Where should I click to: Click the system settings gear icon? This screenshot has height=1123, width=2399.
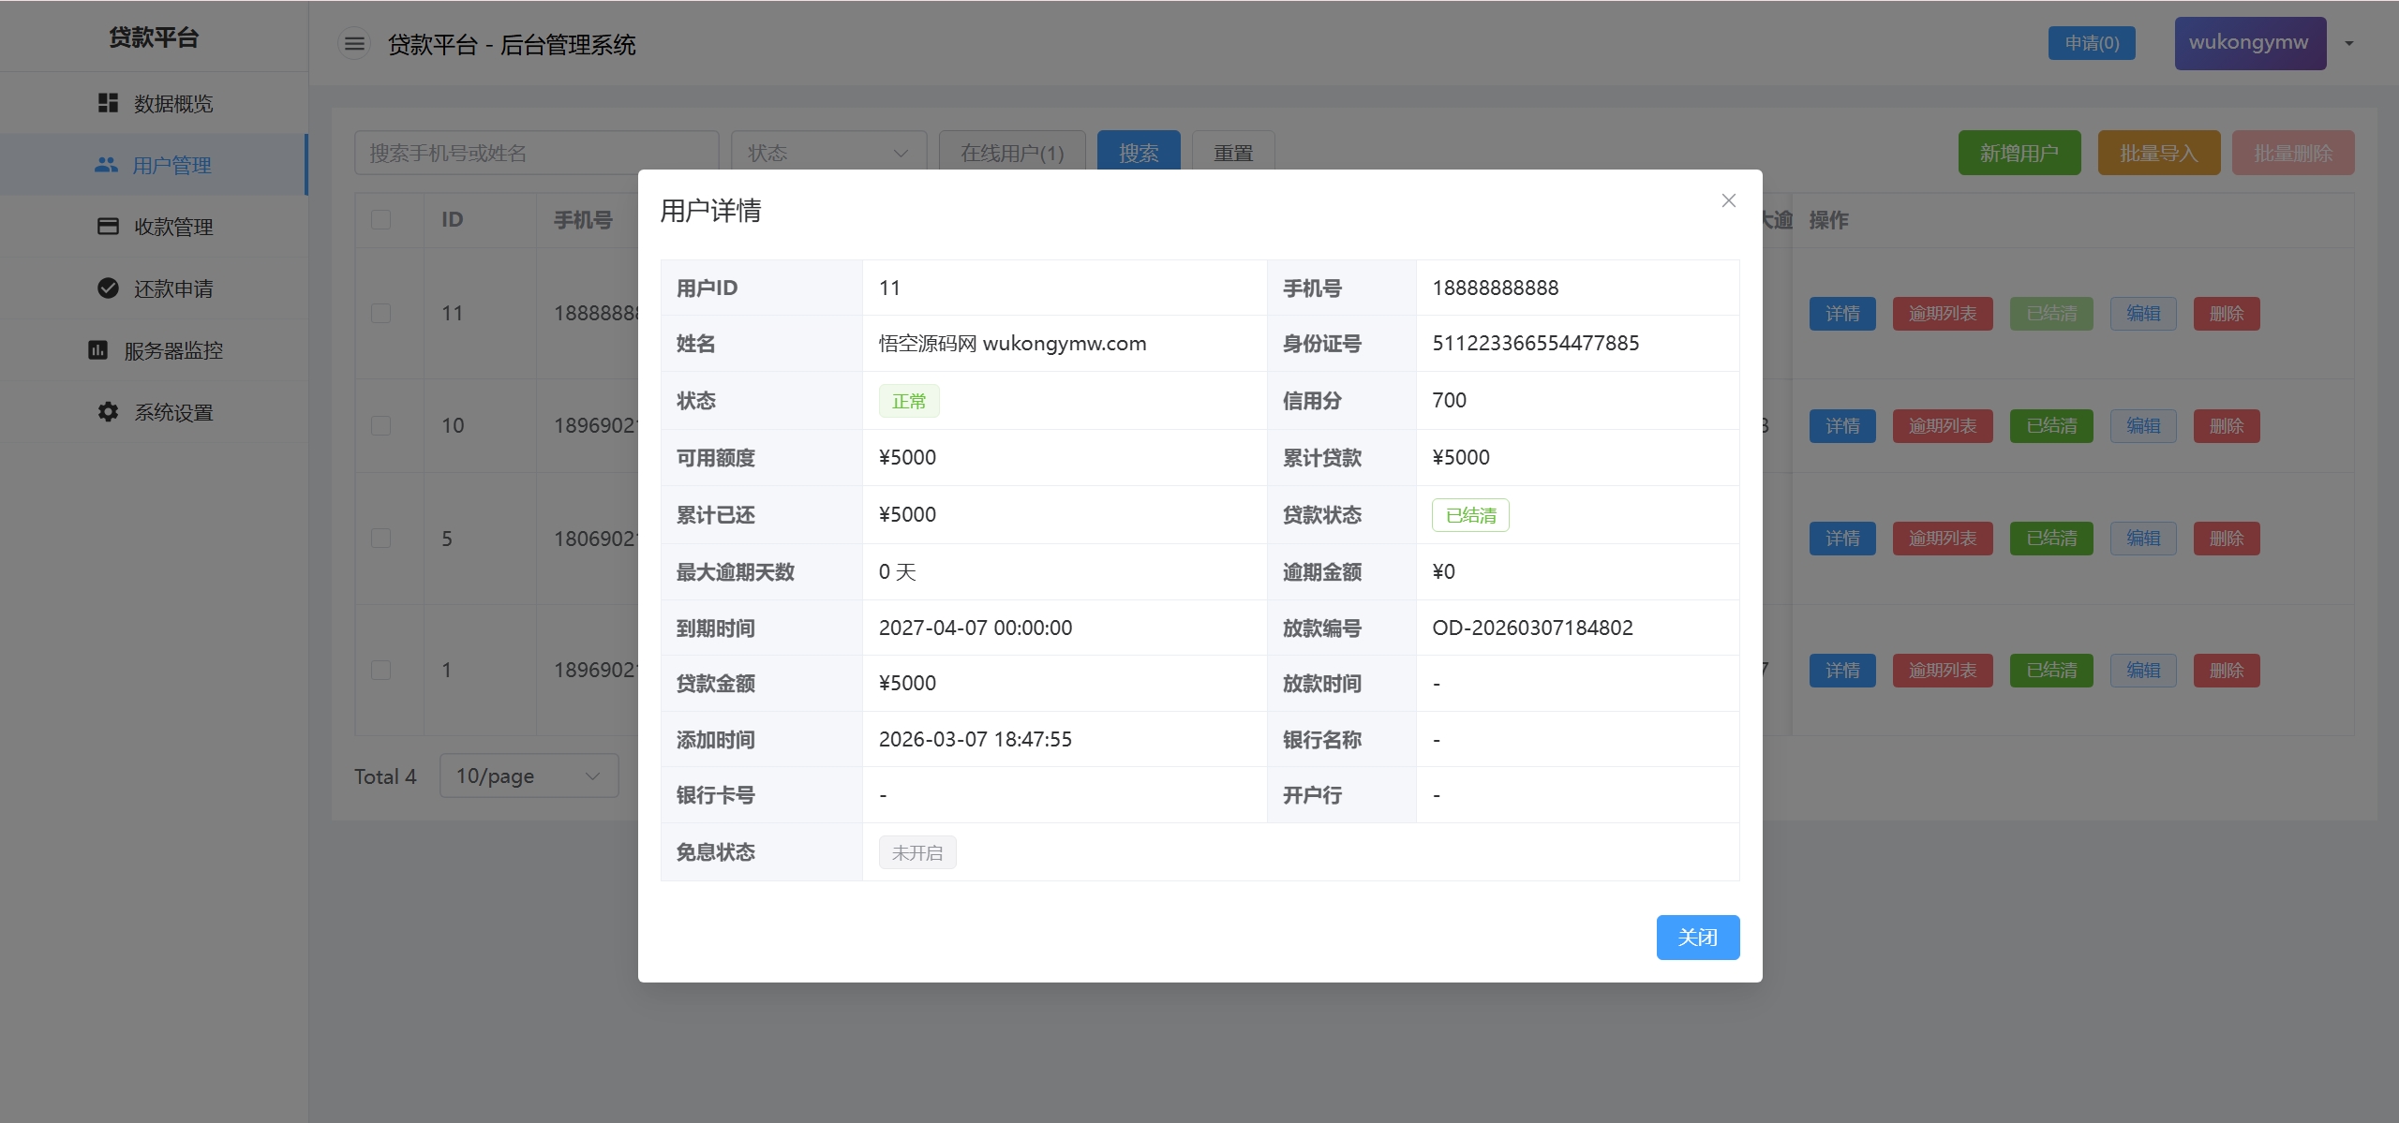point(108,412)
